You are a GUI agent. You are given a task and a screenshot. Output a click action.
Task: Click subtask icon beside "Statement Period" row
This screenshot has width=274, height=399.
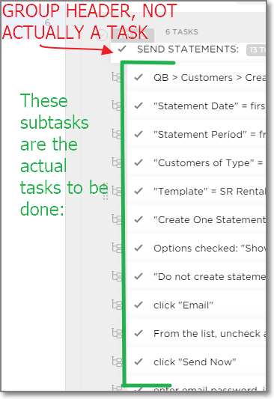[116, 134]
